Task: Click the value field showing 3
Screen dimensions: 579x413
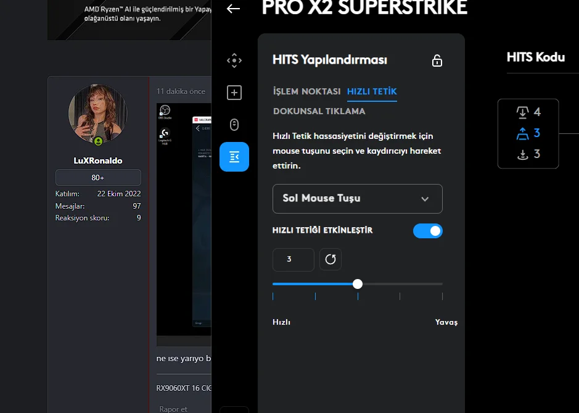Action: click(293, 259)
